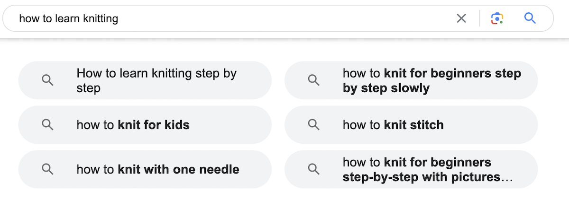Click magnifier icon beside 'knit for beginners step by step slowly'
The height and width of the screenshot is (209, 569).
point(313,80)
